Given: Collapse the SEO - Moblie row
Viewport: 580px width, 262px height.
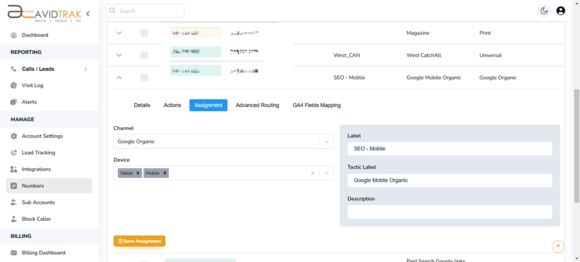Looking at the screenshot, I should click(x=119, y=78).
